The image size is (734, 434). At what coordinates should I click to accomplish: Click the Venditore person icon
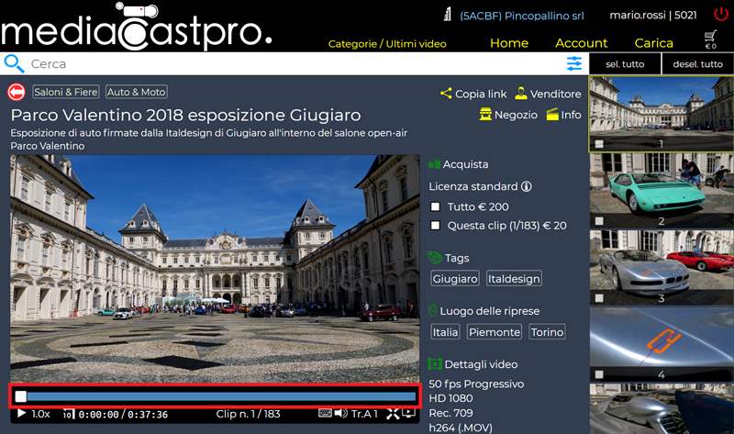520,94
